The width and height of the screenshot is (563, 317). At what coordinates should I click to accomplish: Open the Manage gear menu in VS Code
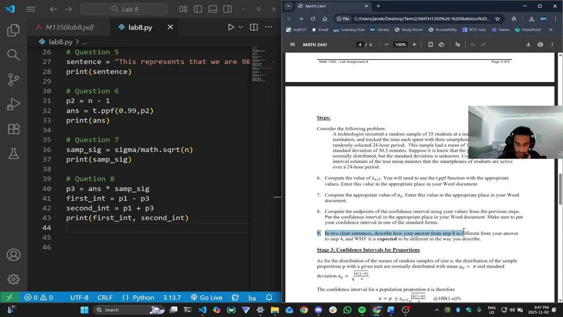[14, 280]
